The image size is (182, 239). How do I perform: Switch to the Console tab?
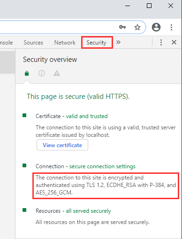6,43
